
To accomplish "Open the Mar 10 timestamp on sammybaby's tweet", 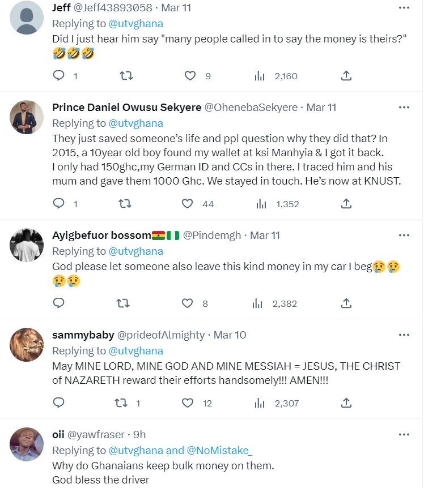I will tap(230, 335).
